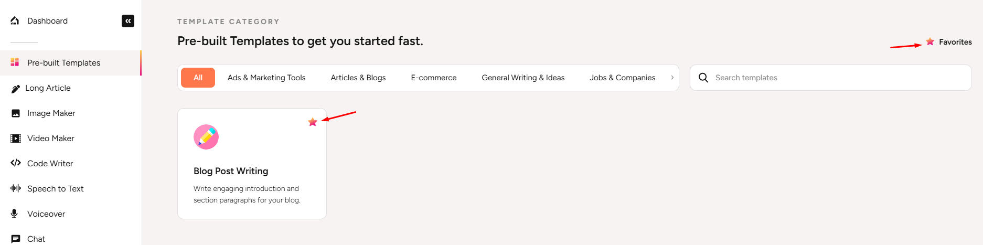Select the E-commerce category tab
The height and width of the screenshot is (245, 983).
click(434, 78)
